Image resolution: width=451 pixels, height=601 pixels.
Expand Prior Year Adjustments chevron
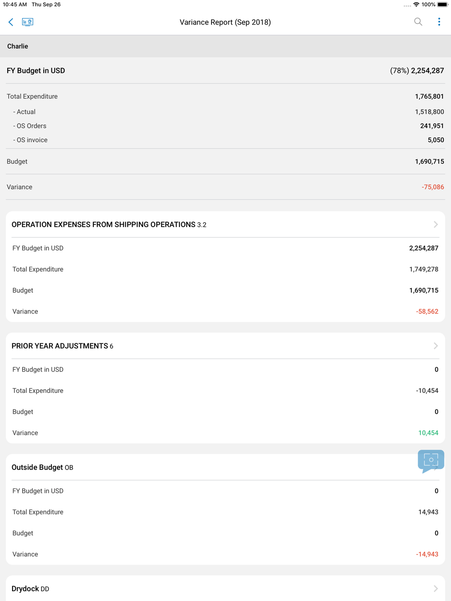[435, 346]
